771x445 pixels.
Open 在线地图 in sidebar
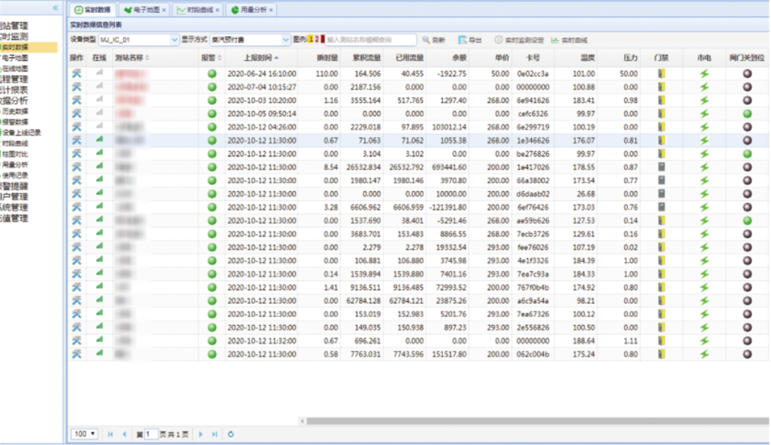pos(15,68)
